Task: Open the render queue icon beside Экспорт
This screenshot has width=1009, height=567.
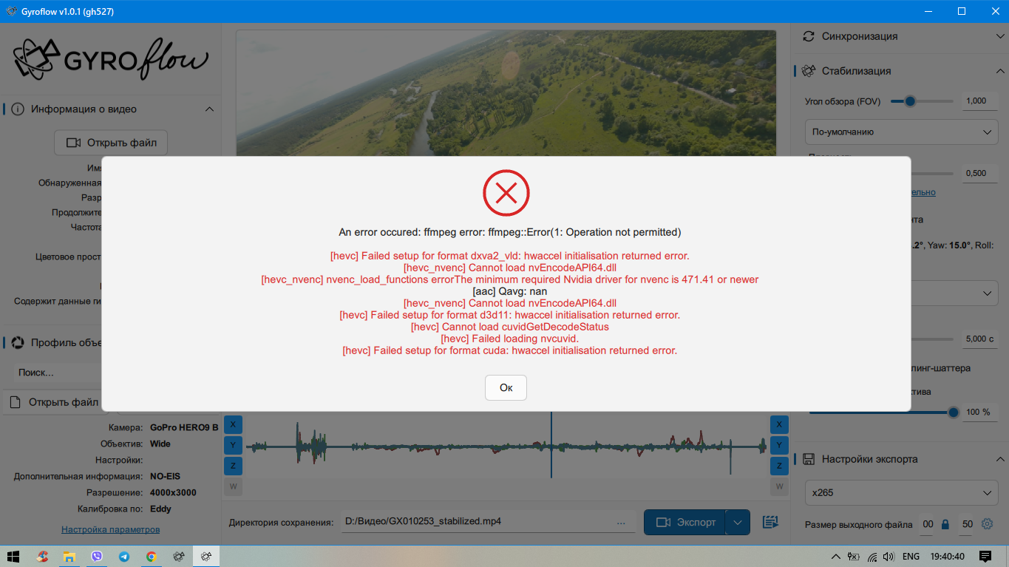Action: 770,522
